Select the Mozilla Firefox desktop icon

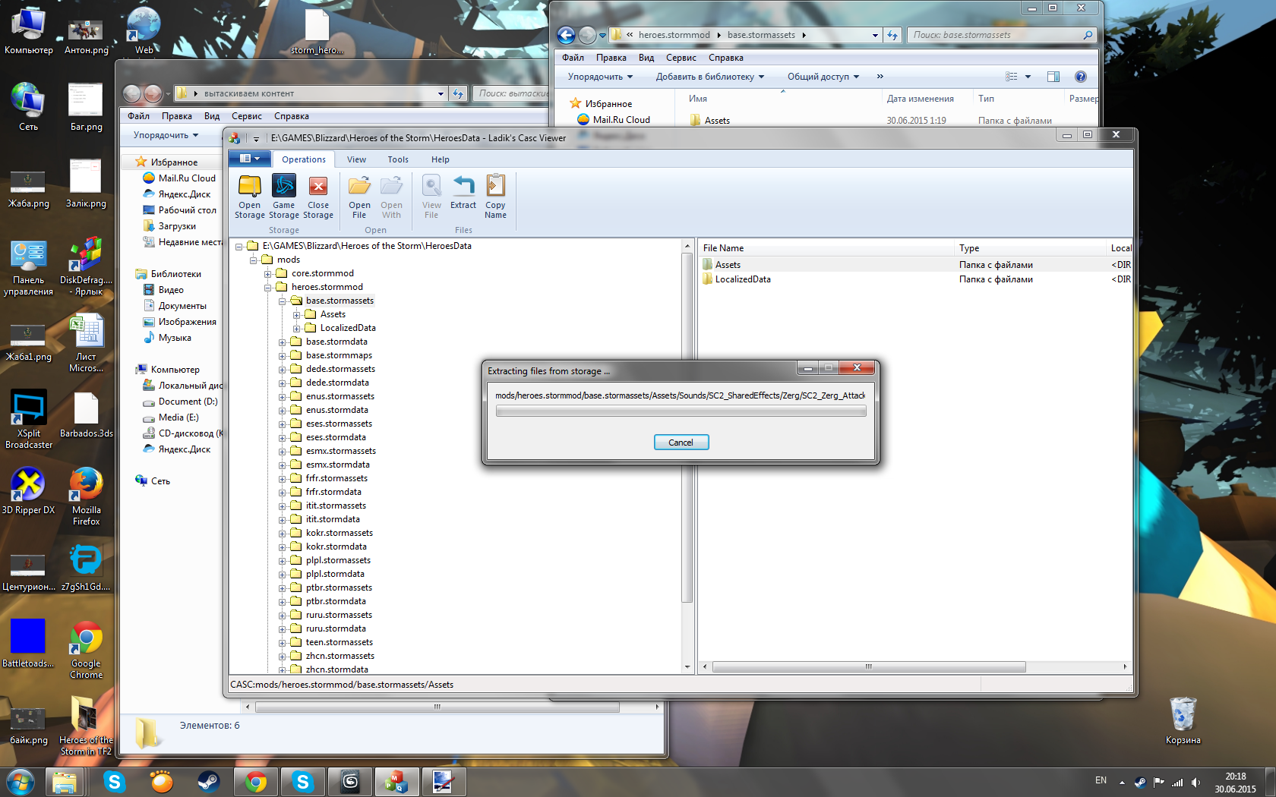point(87,496)
